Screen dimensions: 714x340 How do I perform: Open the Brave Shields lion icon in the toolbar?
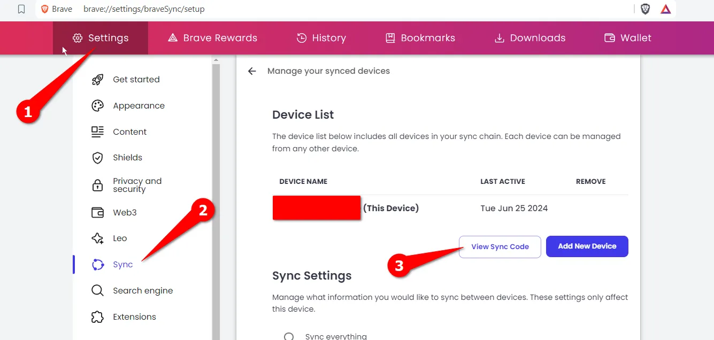pyautogui.click(x=646, y=9)
